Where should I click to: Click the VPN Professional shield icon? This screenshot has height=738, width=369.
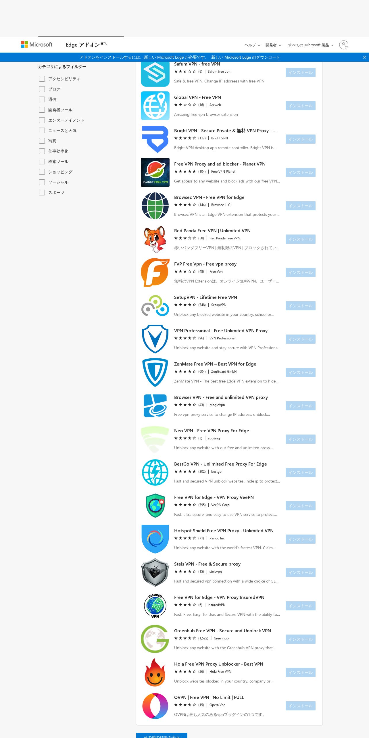coord(155,339)
